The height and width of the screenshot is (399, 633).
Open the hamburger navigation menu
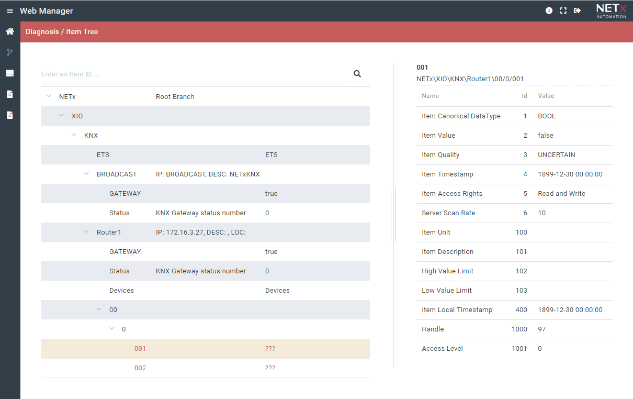click(9, 11)
